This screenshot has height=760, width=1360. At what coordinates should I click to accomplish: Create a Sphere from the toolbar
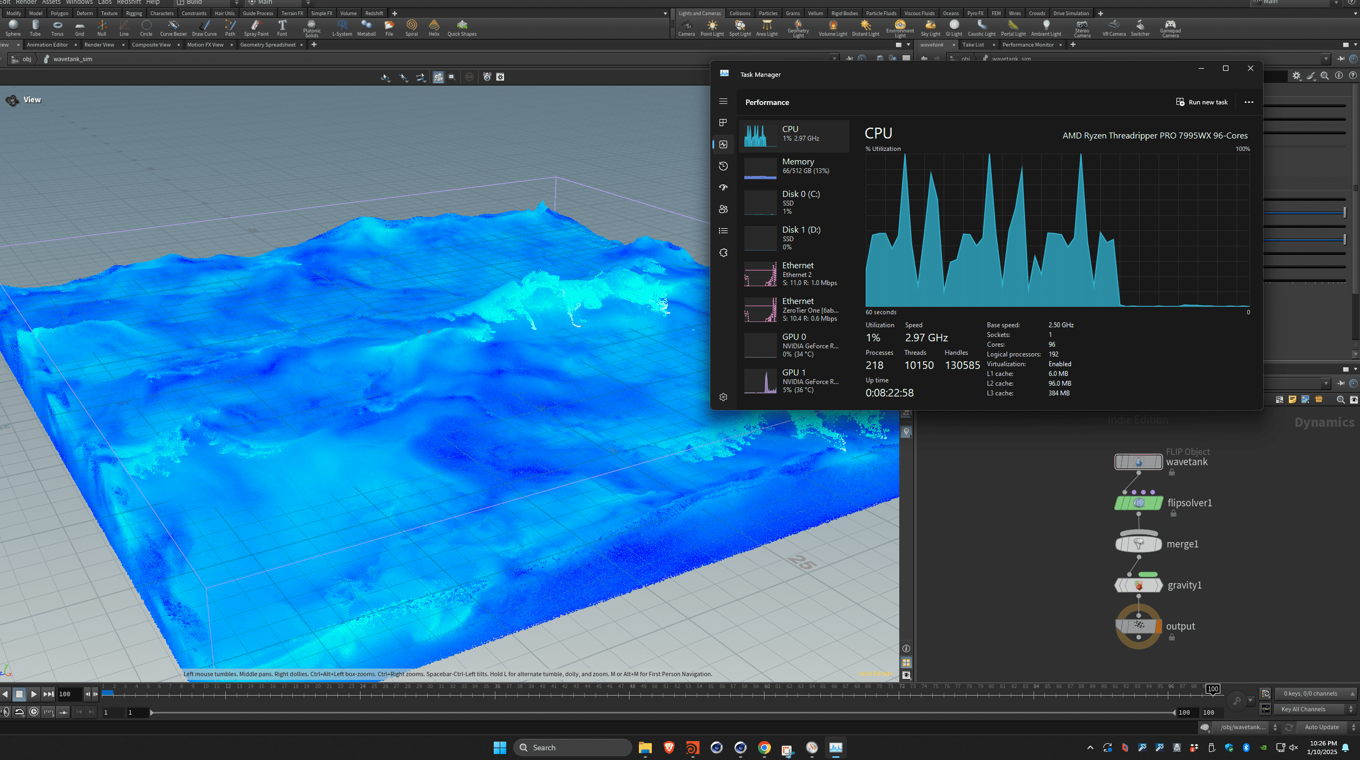tap(12, 27)
